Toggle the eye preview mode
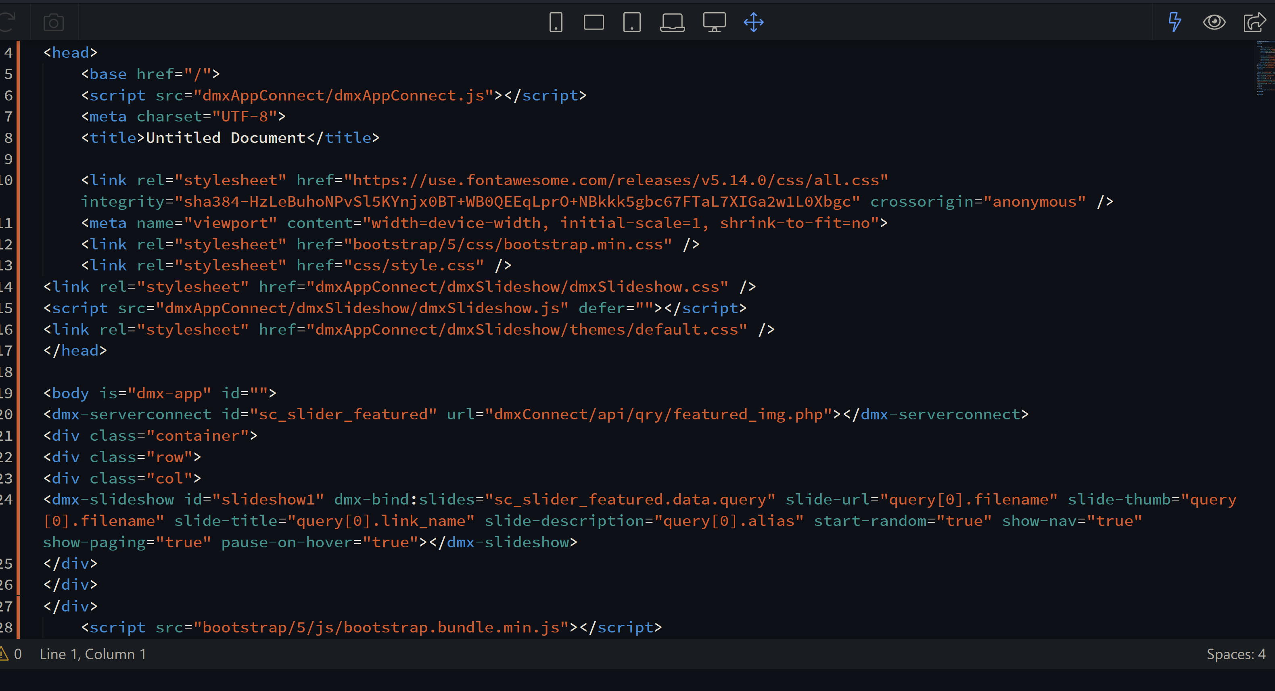1275x691 pixels. (1214, 22)
